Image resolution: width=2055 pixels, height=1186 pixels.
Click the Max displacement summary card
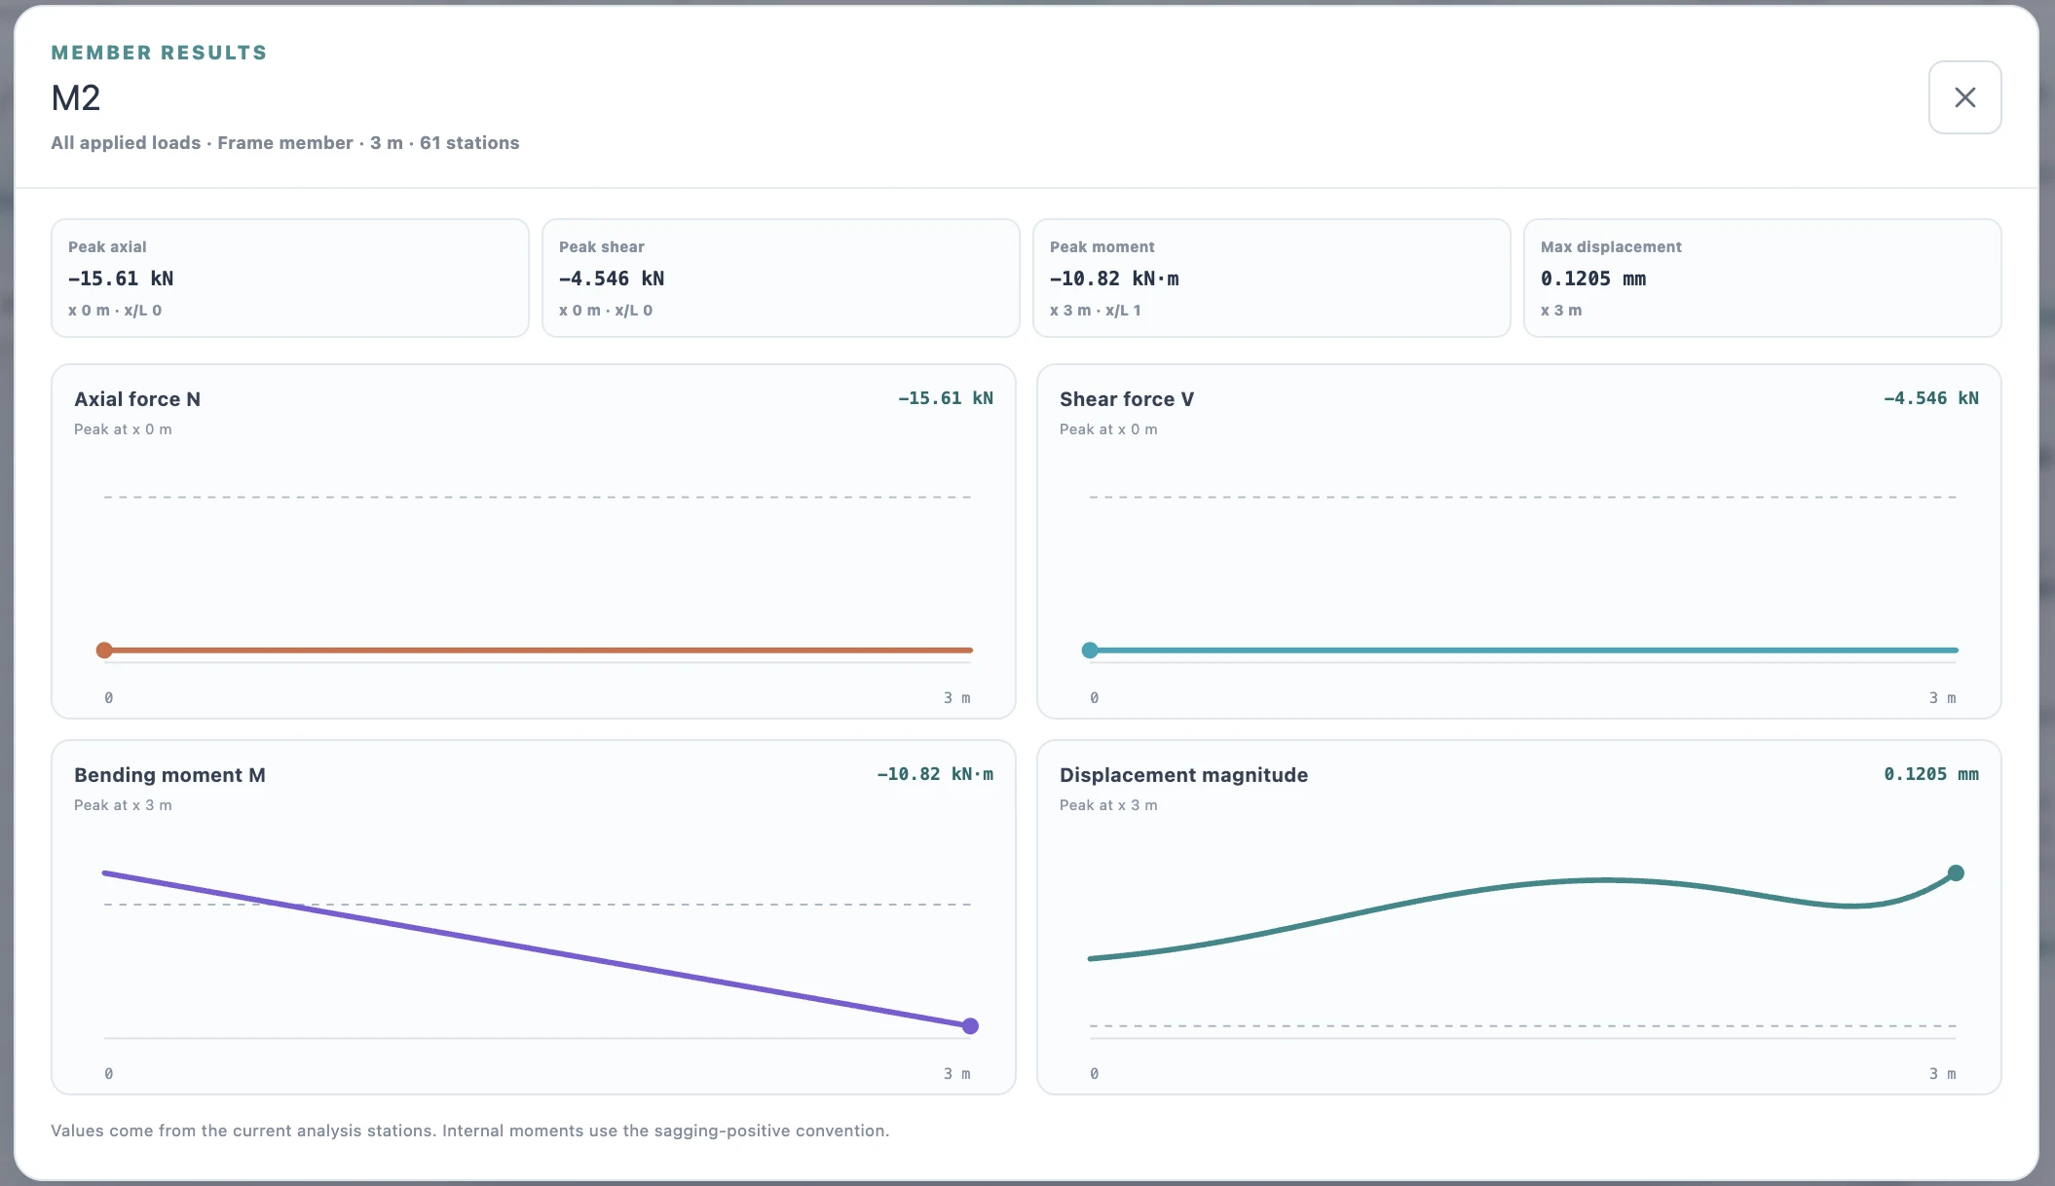coord(1763,278)
